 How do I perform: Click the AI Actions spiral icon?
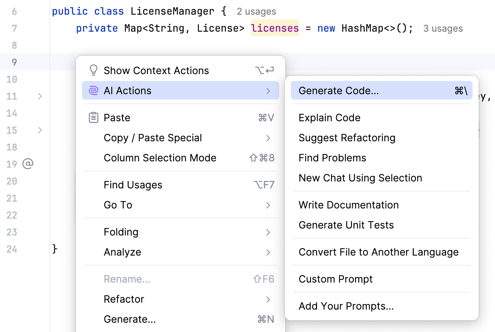(x=93, y=90)
